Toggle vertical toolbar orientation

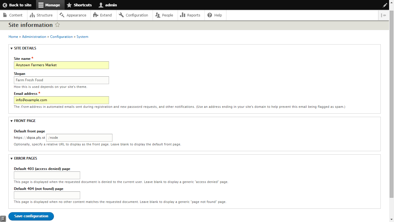[x=384, y=15]
